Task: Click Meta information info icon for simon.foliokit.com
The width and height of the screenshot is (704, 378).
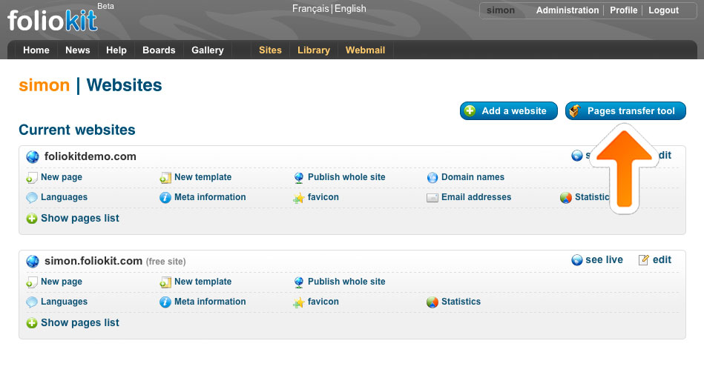Action: tap(165, 302)
